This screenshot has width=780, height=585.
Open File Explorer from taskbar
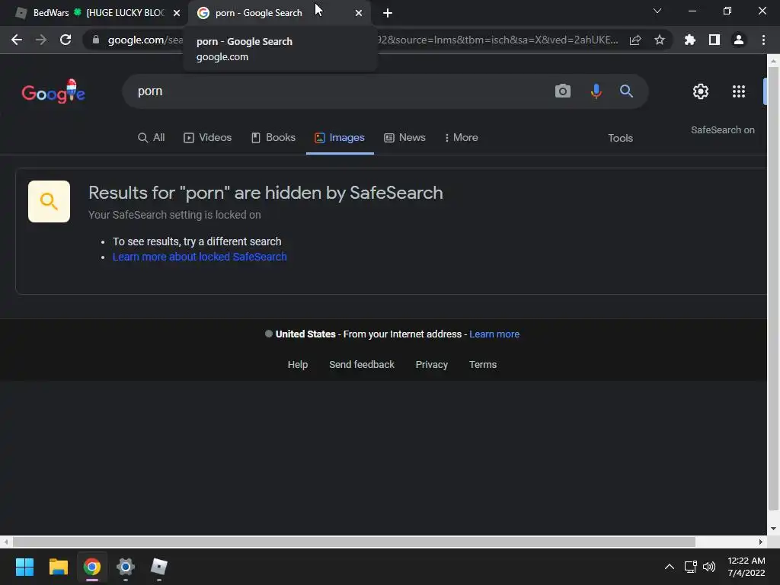58,567
